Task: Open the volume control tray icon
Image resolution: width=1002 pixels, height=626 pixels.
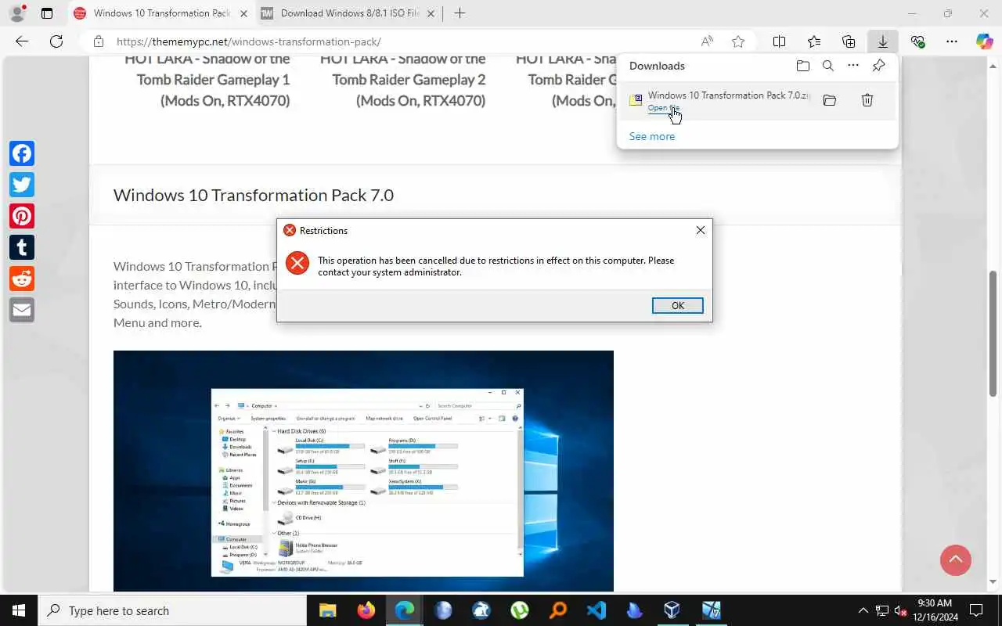Action: (902, 610)
